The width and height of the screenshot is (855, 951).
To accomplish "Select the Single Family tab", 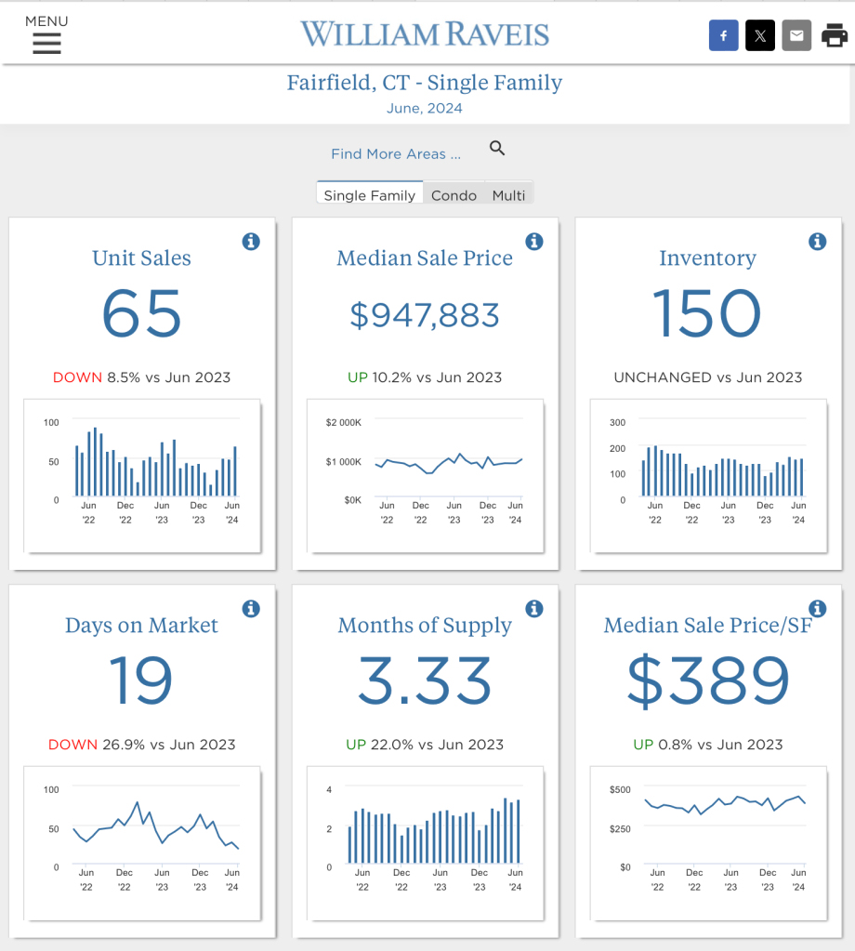I will 369,195.
